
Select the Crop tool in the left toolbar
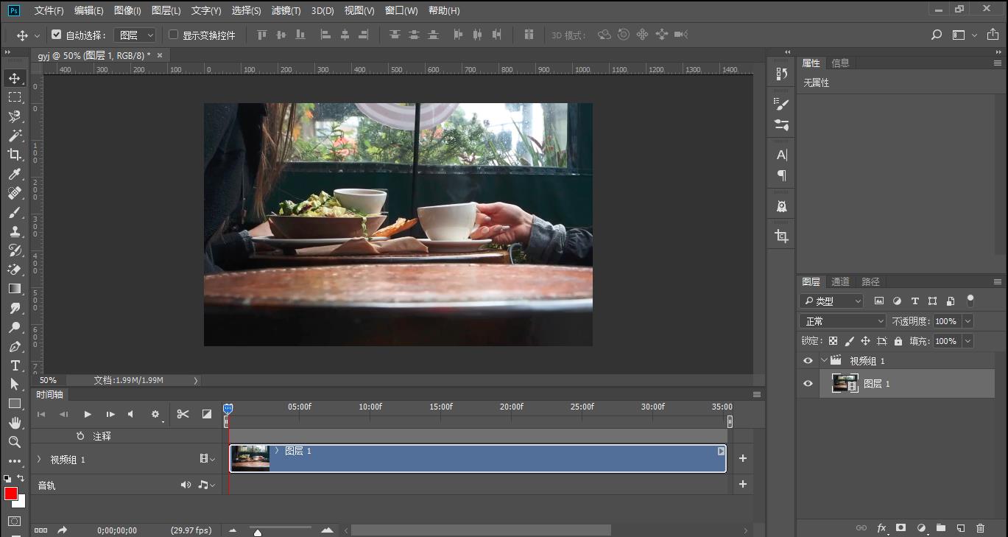tap(15, 155)
